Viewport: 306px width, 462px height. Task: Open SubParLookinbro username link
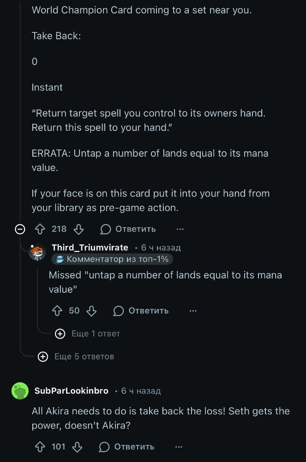click(72, 391)
